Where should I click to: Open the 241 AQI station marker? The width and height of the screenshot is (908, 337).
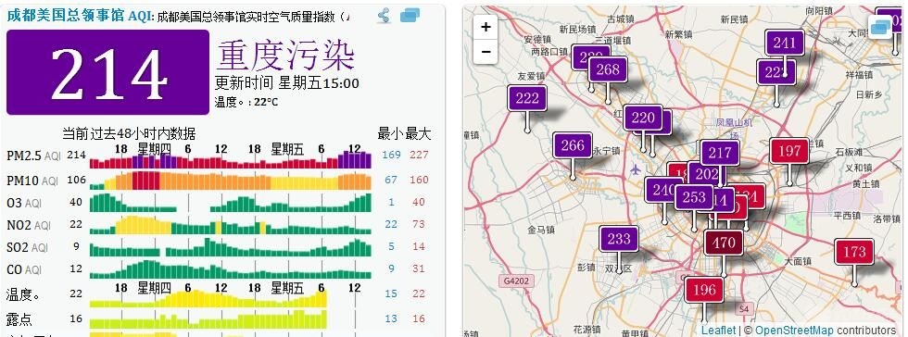785,43
